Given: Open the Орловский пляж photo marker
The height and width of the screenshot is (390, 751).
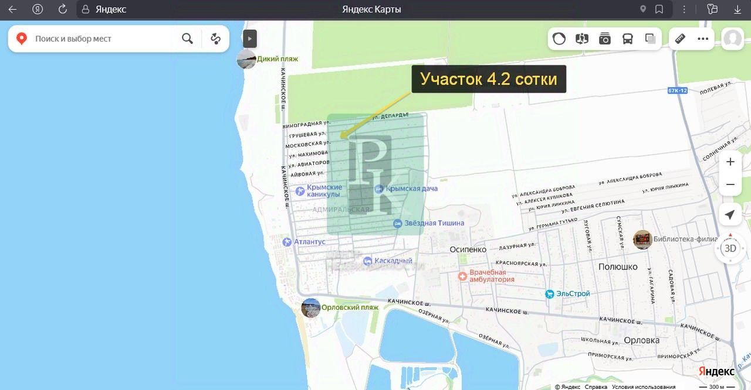Looking at the screenshot, I should [311, 307].
